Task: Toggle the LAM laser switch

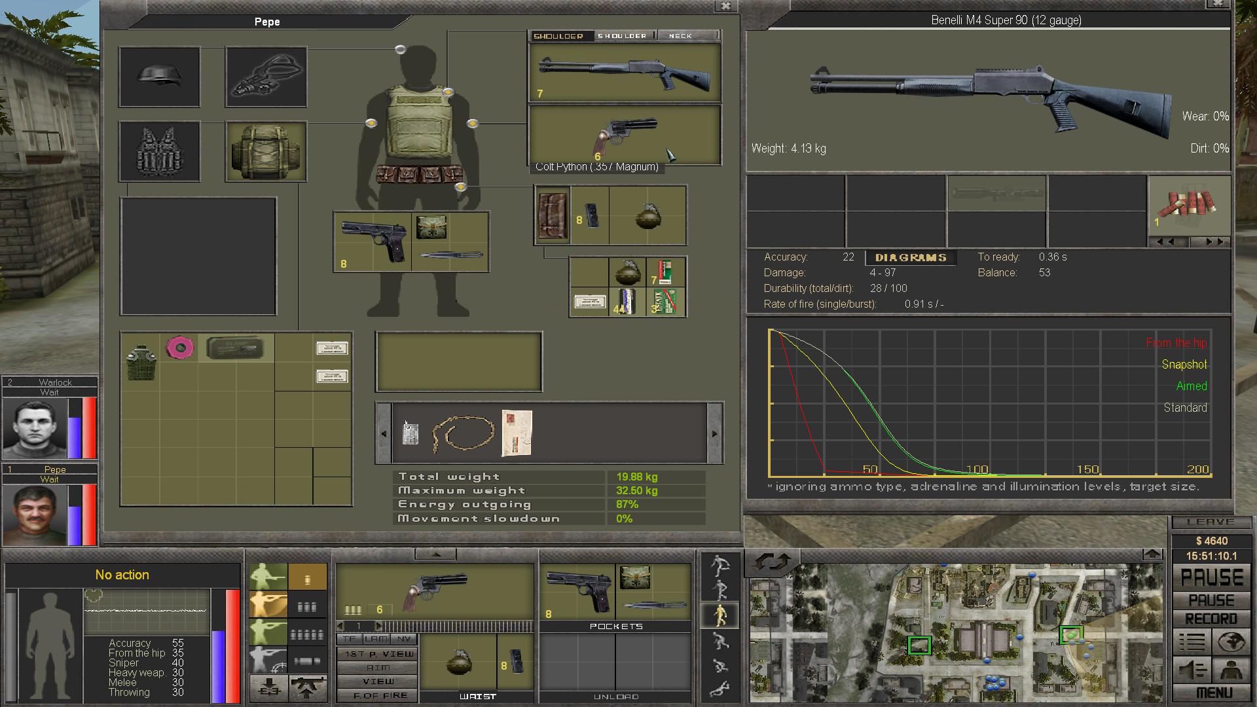Action: coord(376,639)
